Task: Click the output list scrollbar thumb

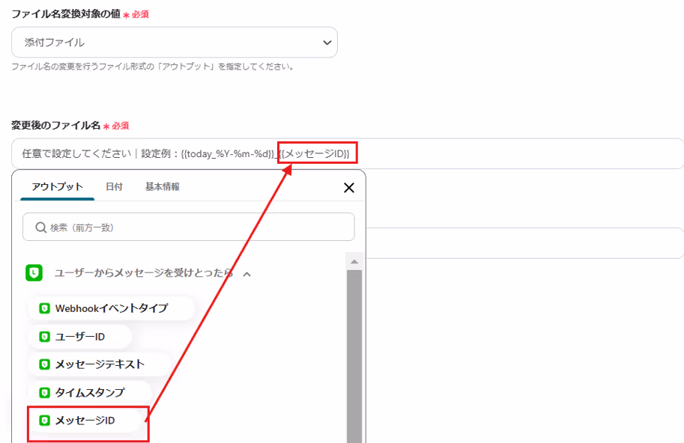Action: [354, 356]
